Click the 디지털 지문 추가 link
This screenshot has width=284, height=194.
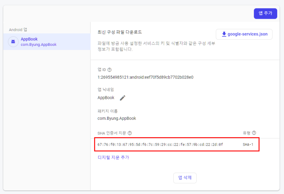[x=113, y=157]
